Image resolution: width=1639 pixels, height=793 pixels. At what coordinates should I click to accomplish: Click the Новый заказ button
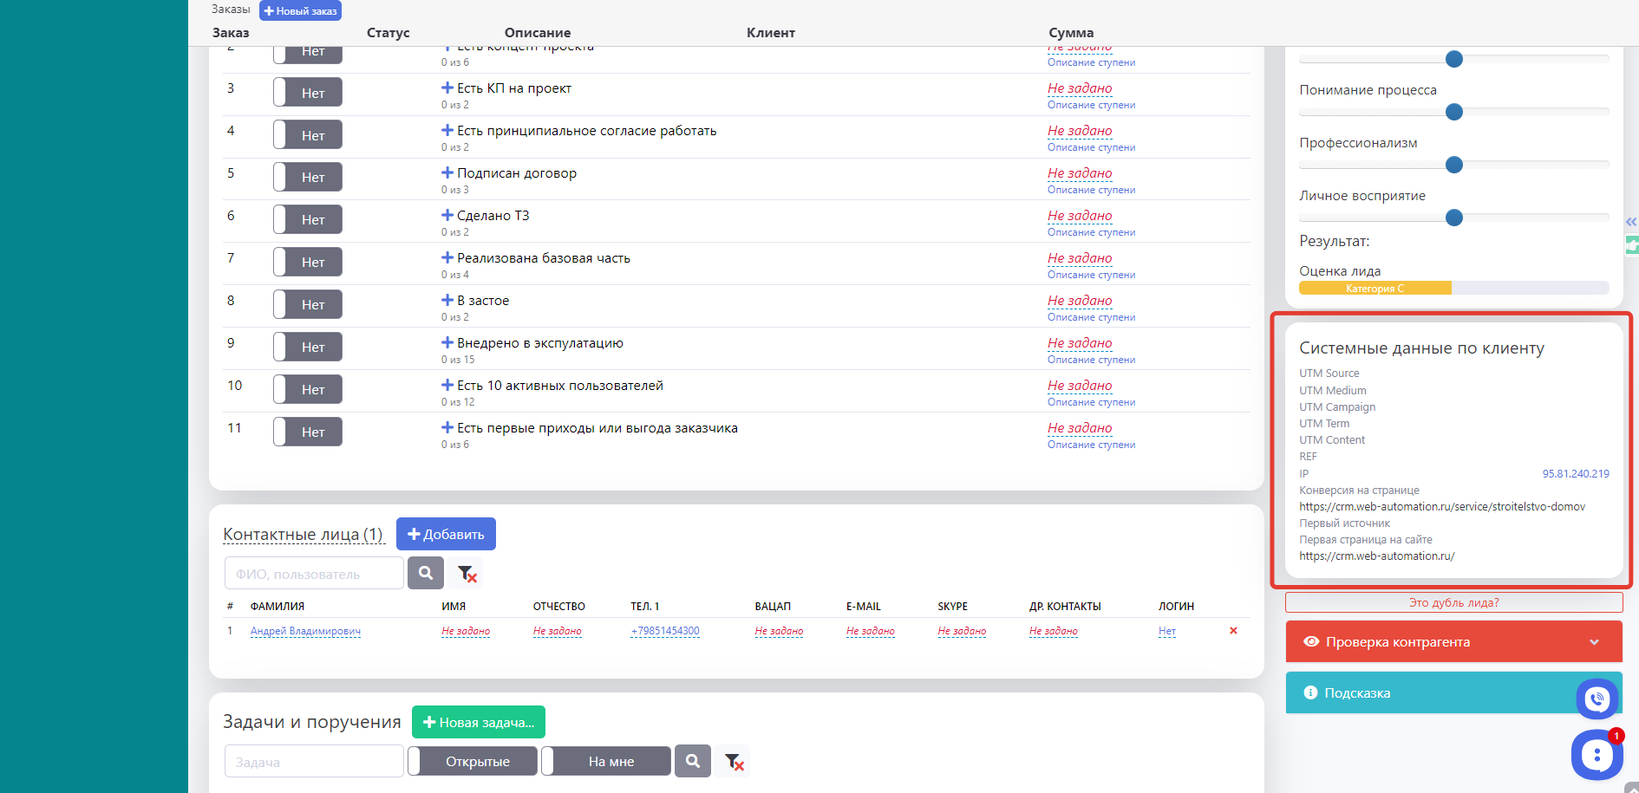300,11
